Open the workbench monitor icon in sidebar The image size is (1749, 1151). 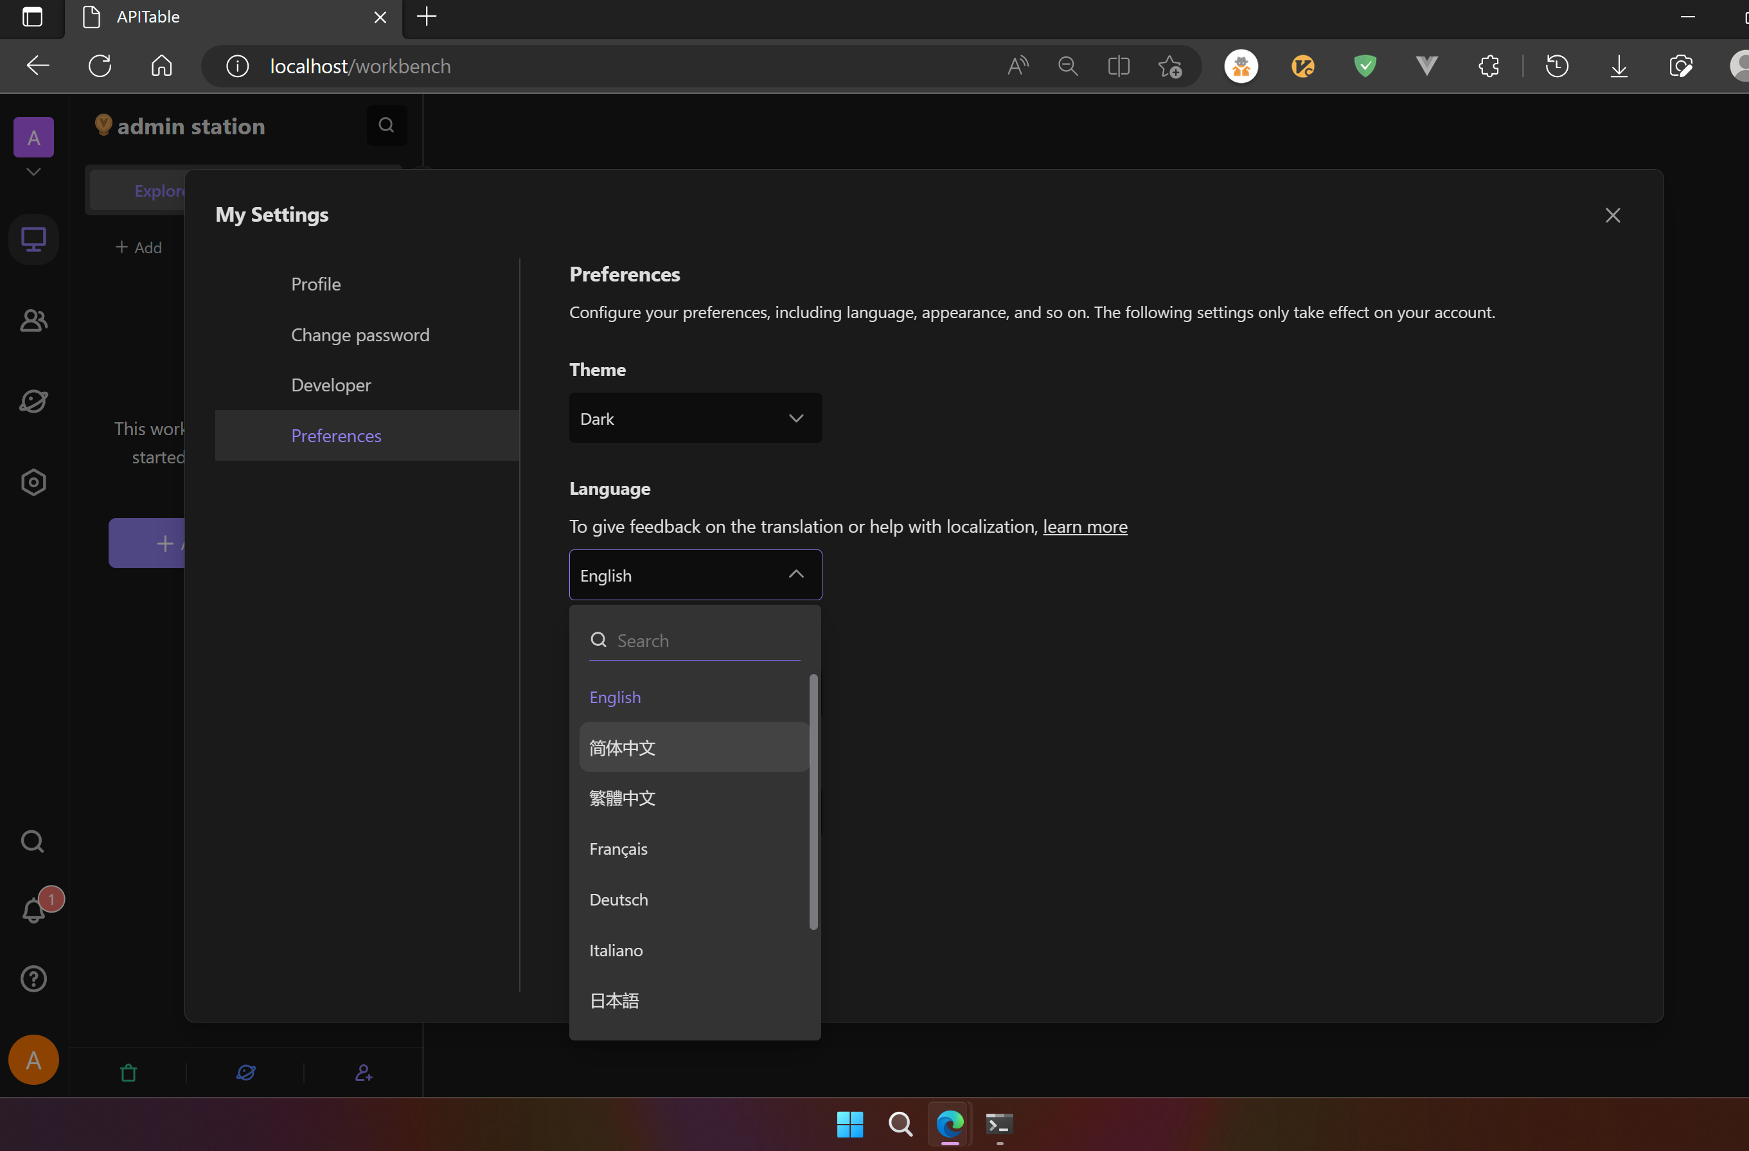click(x=33, y=239)
